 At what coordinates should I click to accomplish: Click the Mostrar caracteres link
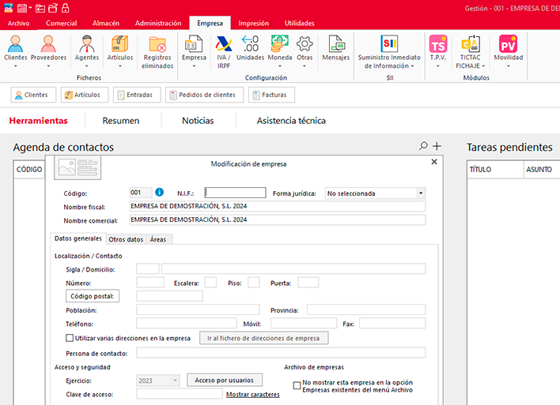pos(252,394)
